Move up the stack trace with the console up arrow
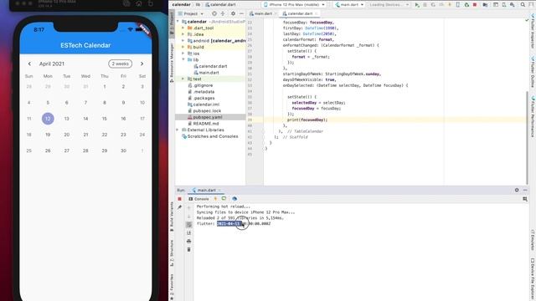This screenshot has height=301, width=536. click(x=189, y=208)
